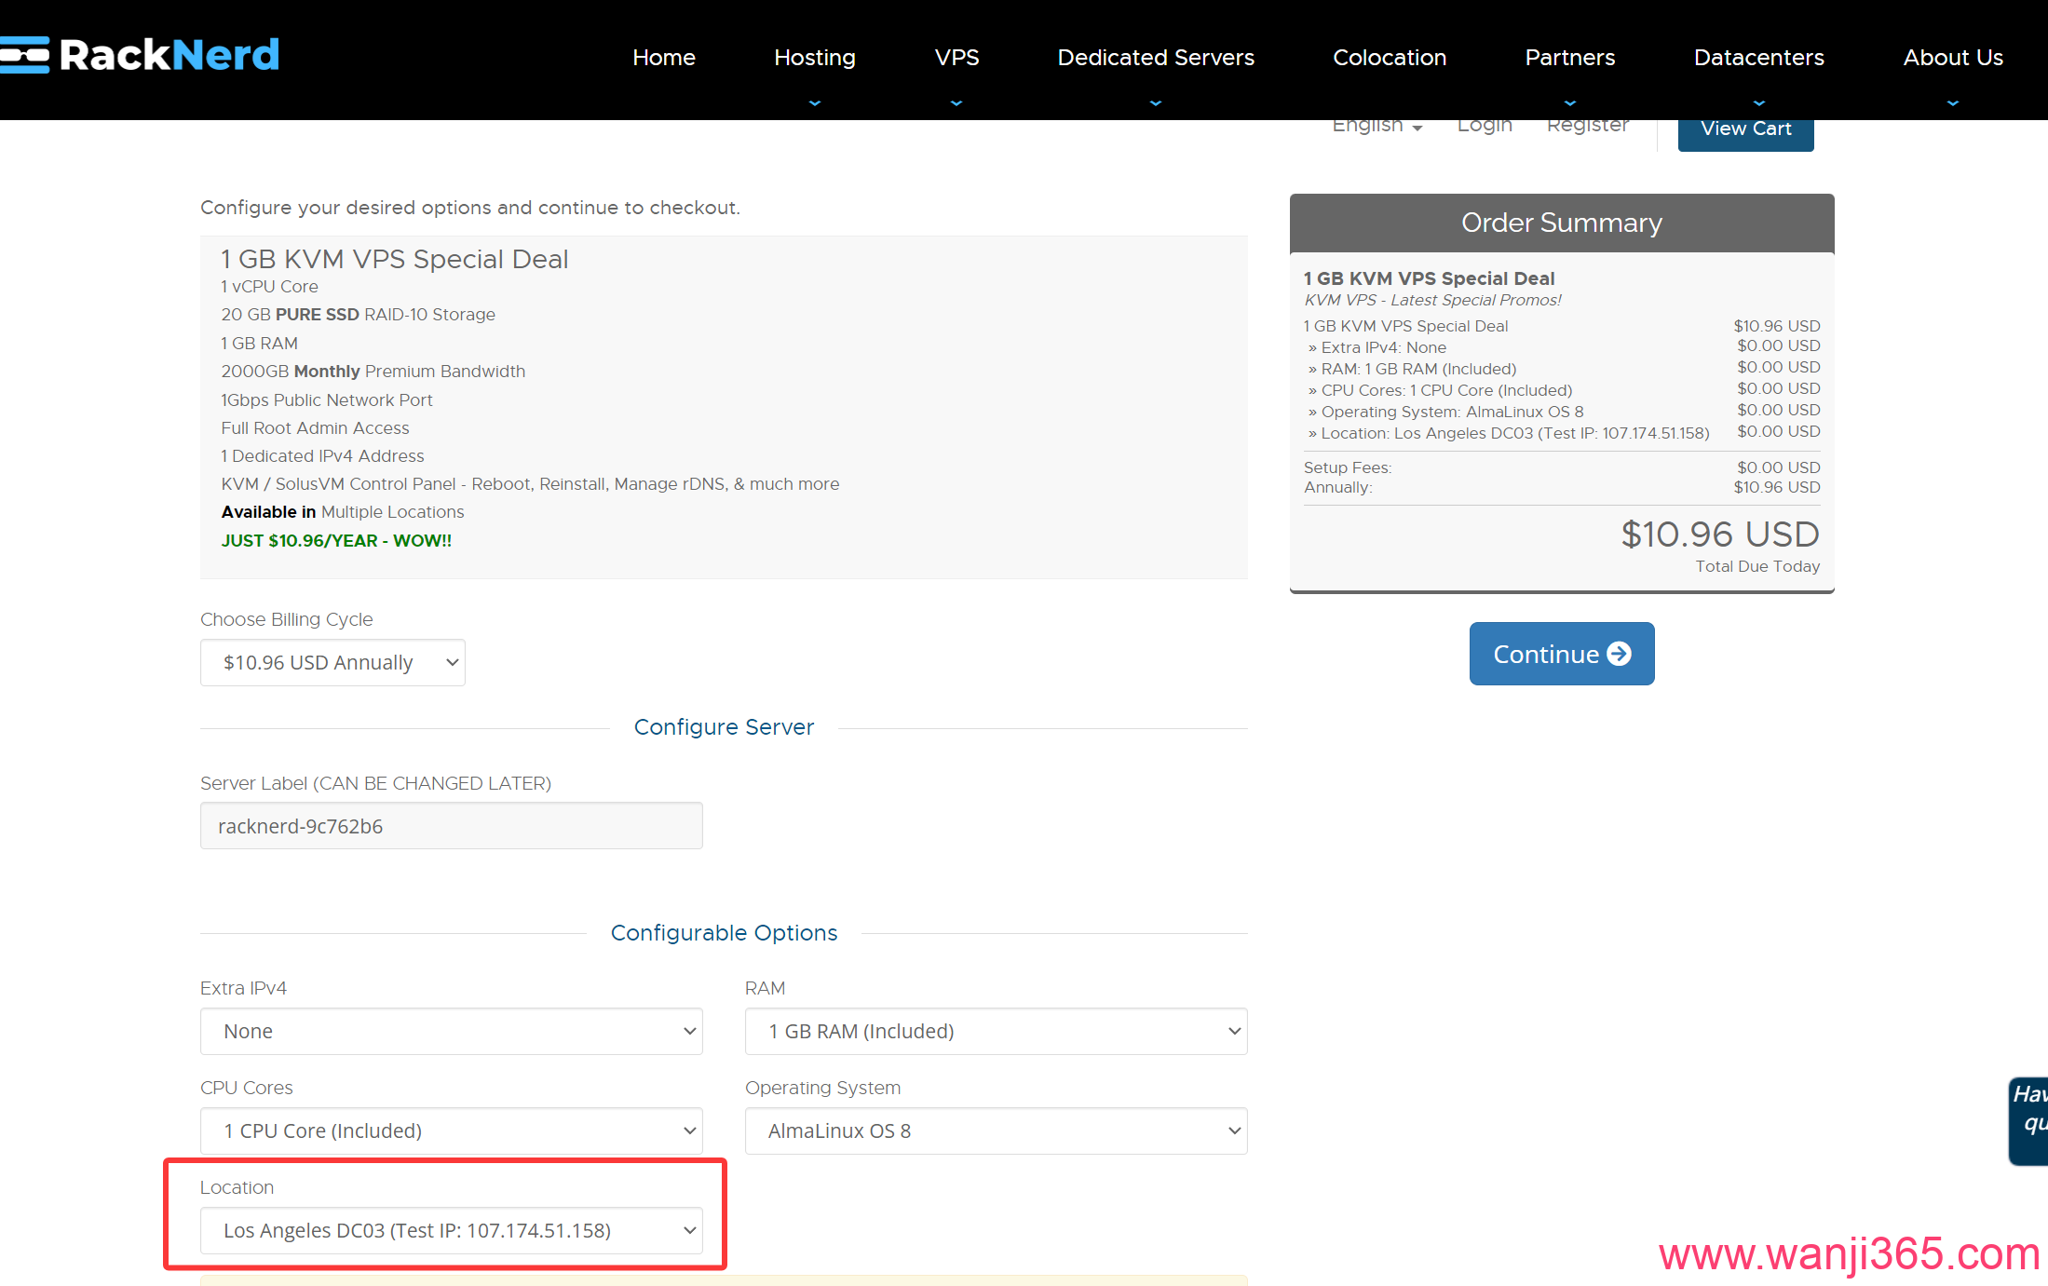Click 'Multiple Locations' text

392,512
